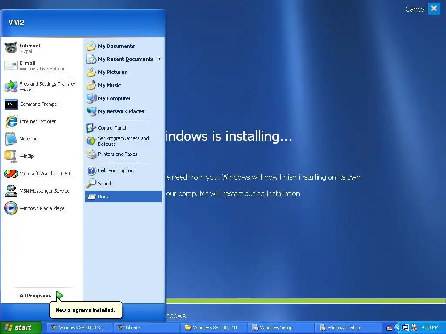446x334 pixels.
Task: Open Control Panel icon
Action: (91, 128)
